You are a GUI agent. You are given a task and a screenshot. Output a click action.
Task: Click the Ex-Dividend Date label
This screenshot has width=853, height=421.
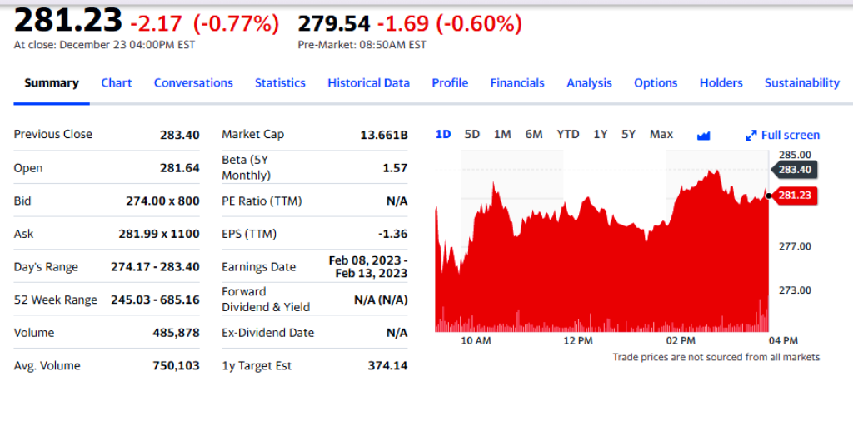click(267, 333)
